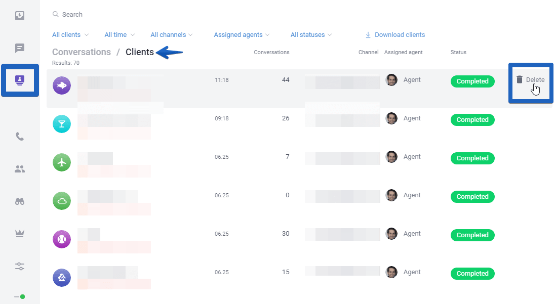
Task: Click the 09:18 timestamp
Action: click(x=222, y=118)
